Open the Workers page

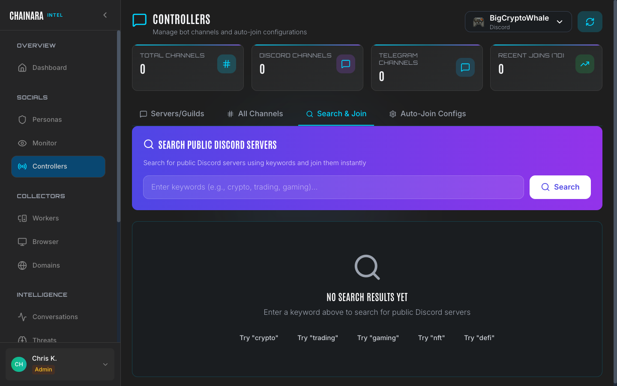pos(58,218)
